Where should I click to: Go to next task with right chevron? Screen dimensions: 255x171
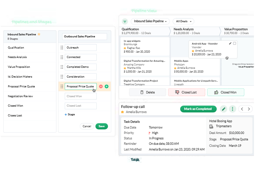point(249,109)
